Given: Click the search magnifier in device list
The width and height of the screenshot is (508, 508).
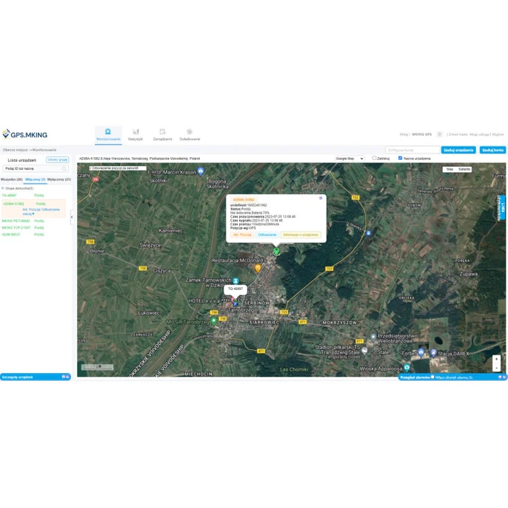Looking at the screenshot, I should 65,169.
